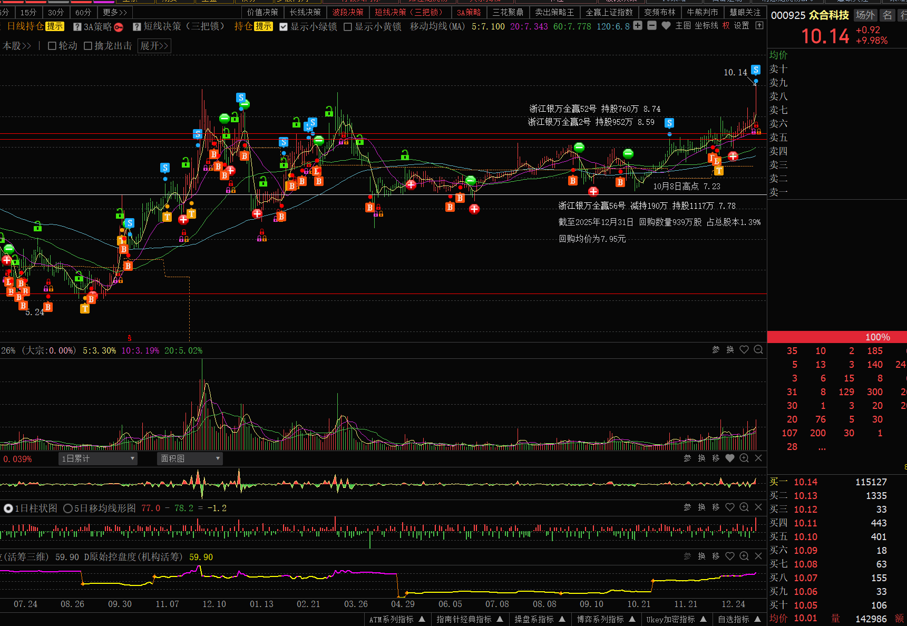Select the 5日移均线形图 radio button
Viewport: 907px width, 626px height.
[68, 508]
